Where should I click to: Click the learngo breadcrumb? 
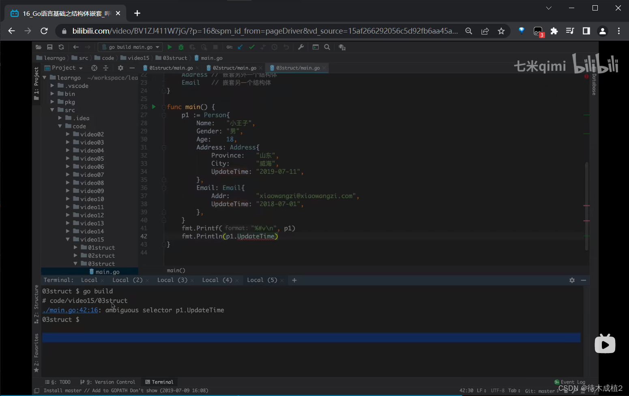point(51,58)
